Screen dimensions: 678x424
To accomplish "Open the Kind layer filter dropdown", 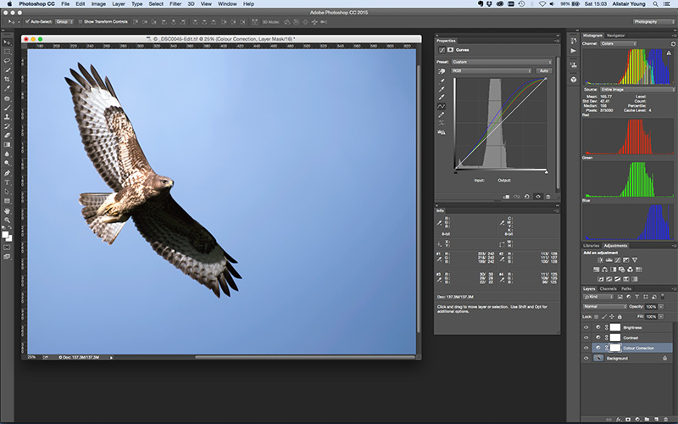I will [598, 297].
